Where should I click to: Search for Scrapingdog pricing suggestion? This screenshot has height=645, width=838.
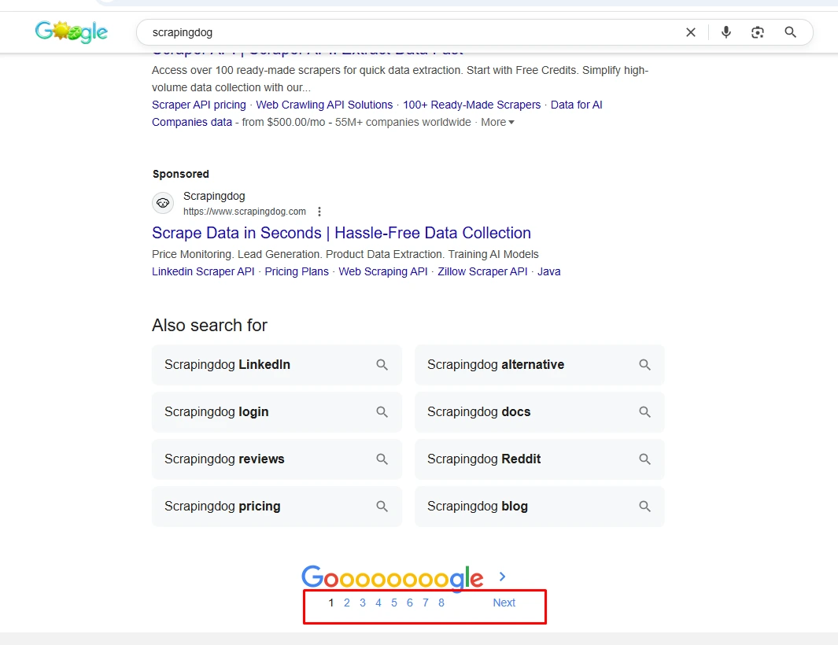click(x=277, y=507)
